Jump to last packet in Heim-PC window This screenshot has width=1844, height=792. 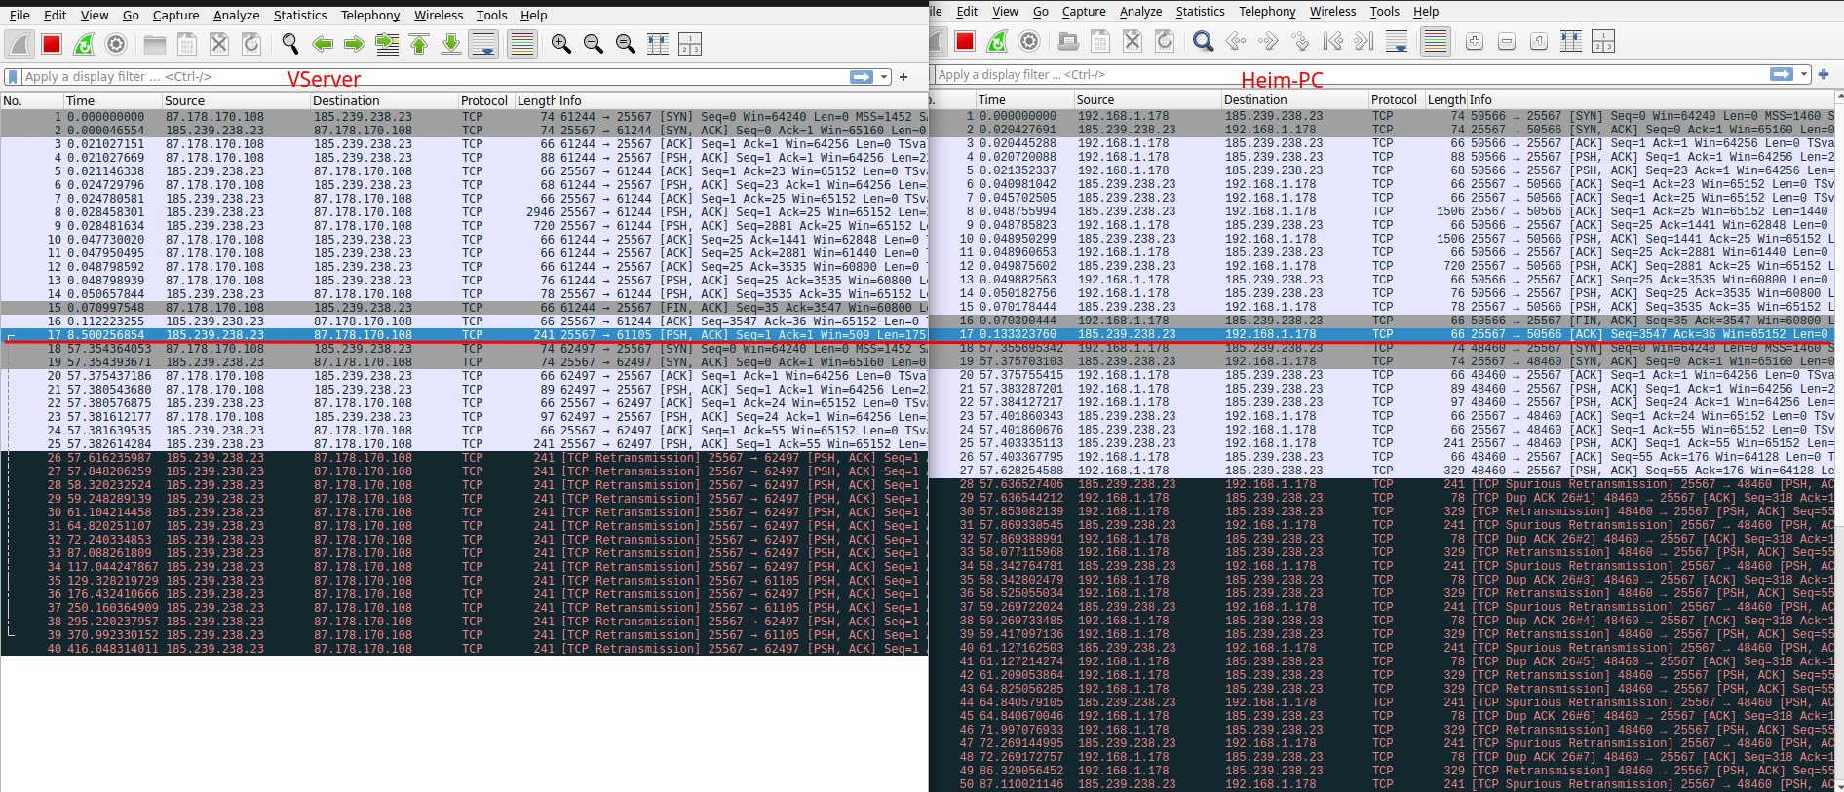[1364, 41]
